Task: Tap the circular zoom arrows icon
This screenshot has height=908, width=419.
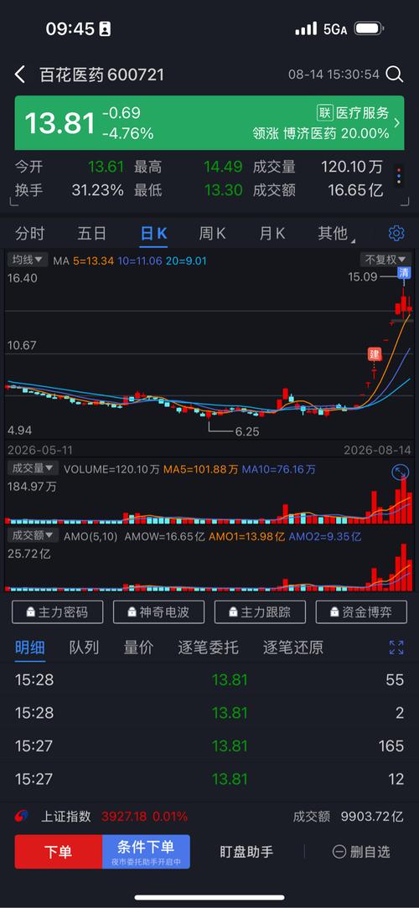Action: (x=400, y=473)
